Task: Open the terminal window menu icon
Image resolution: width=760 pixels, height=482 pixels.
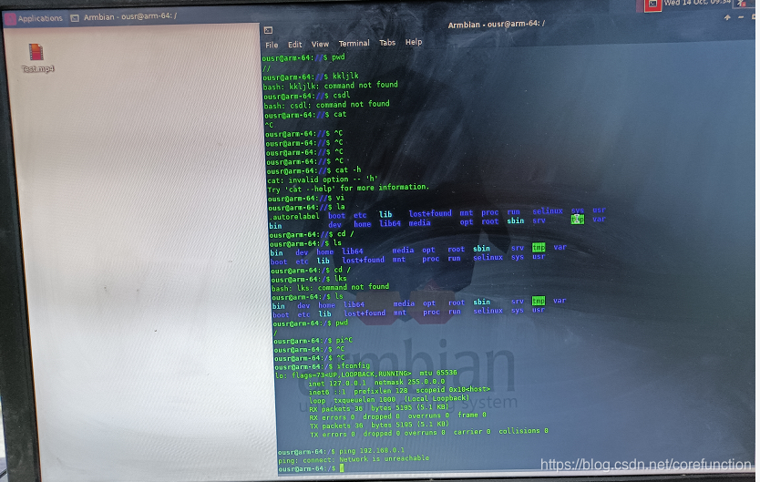Action: (268, 30)
